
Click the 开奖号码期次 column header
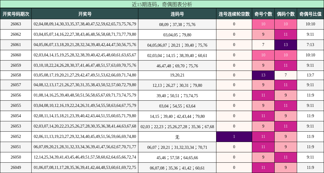point(15,14)
